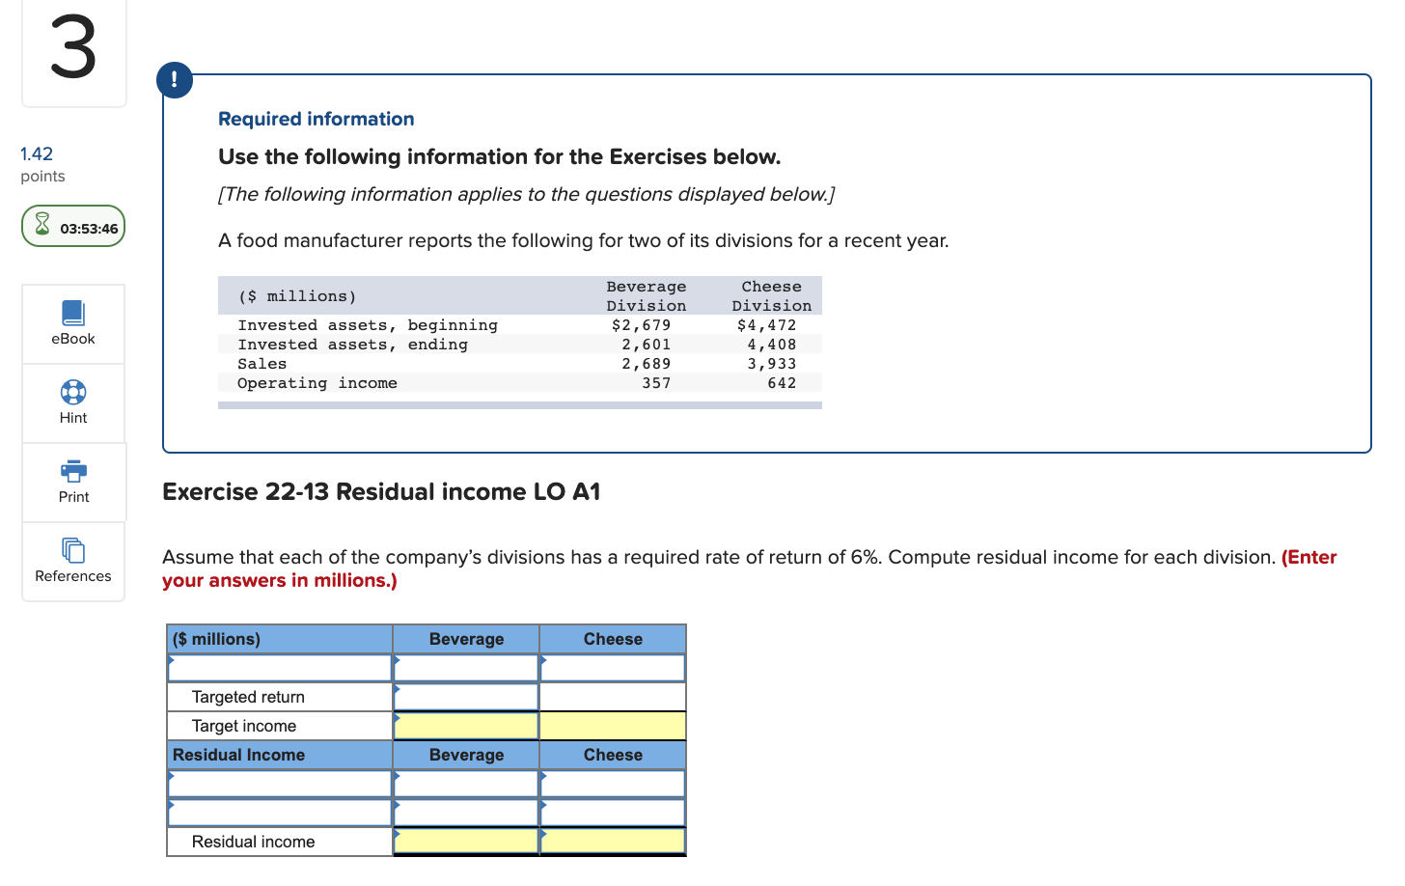1405x886 pixels.
Task: Click the exclamation alert icon
Action: (175, 80)
